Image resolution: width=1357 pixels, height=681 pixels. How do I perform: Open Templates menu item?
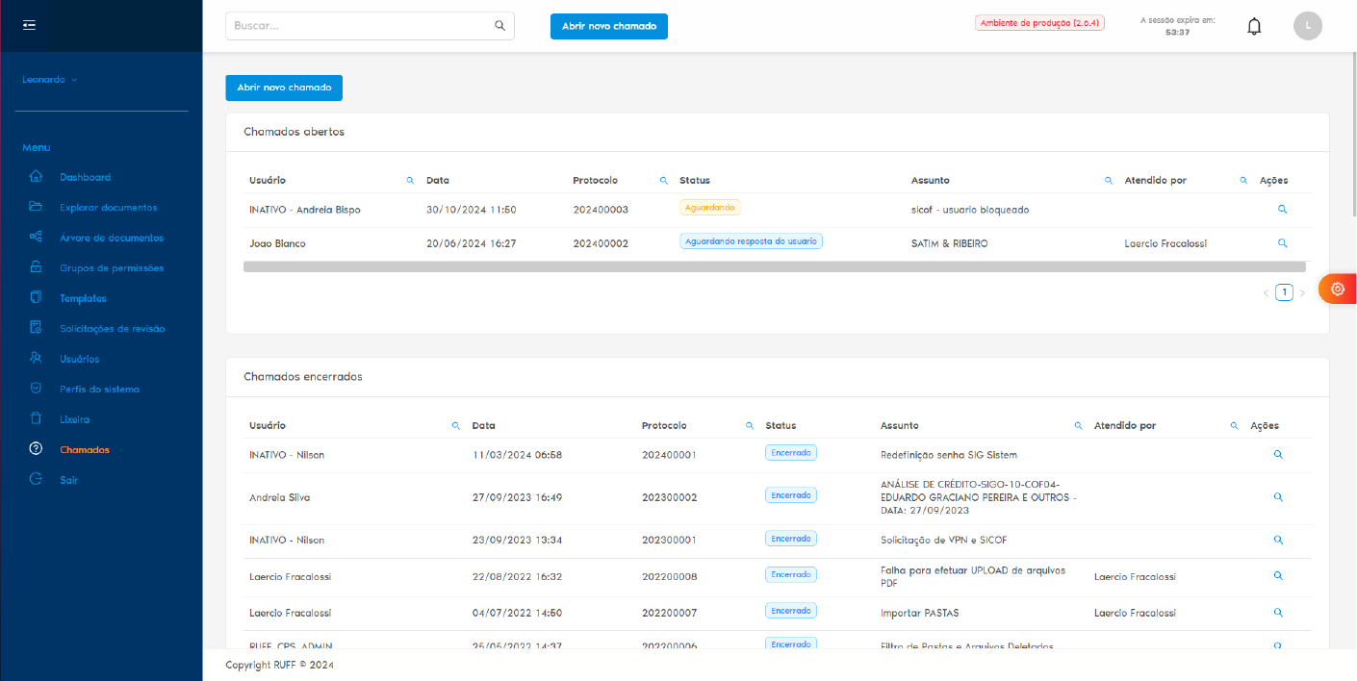pos(83,298)
